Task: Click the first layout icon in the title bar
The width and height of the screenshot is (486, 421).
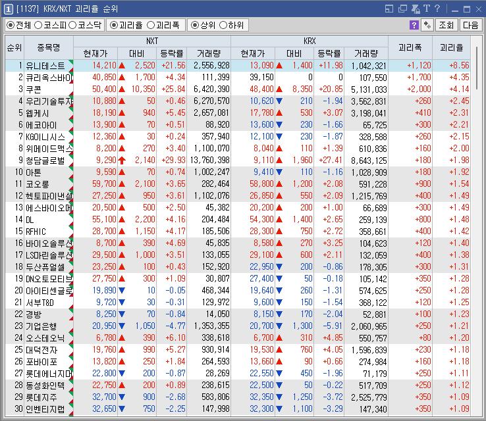Action: [x=389, y=9]
